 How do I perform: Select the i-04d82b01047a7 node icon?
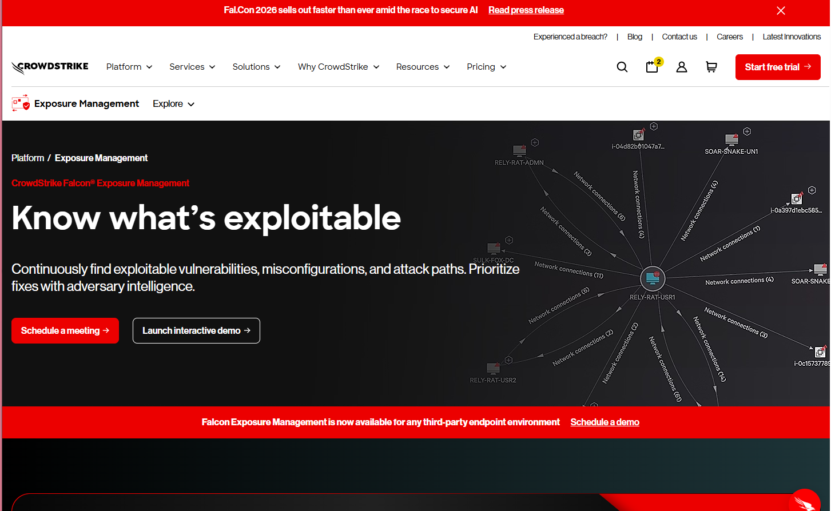point(639,134)
